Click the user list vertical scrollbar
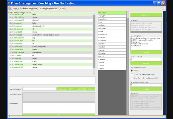This screenshot has width=173, height=119. [x=128, y=63]
